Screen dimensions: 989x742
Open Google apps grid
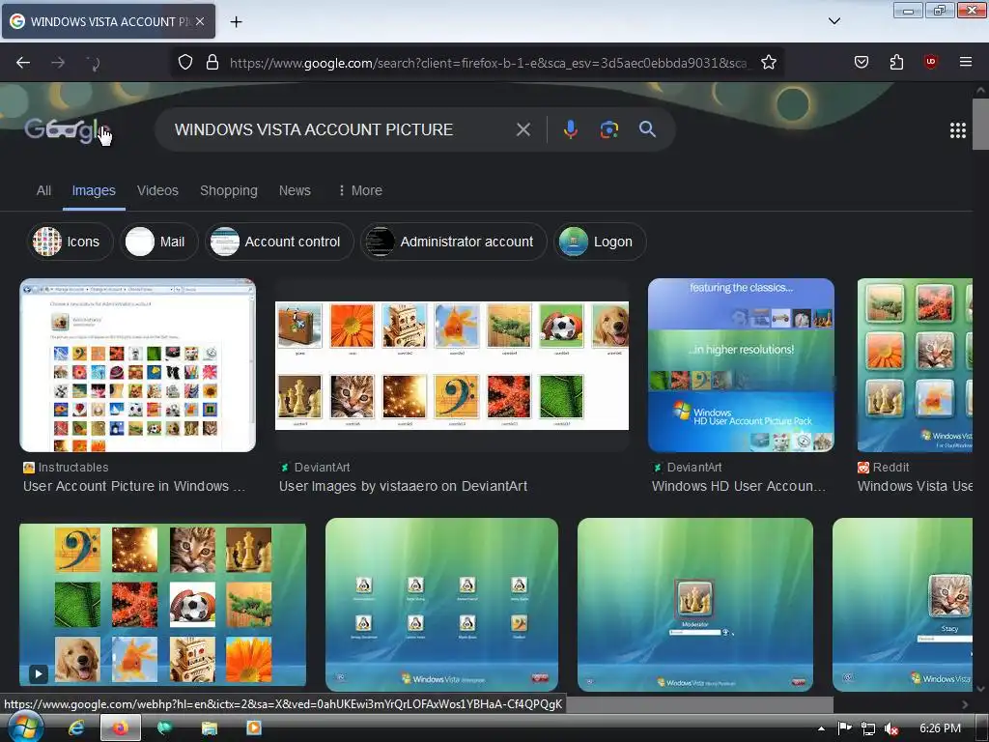tap(957, 130)
